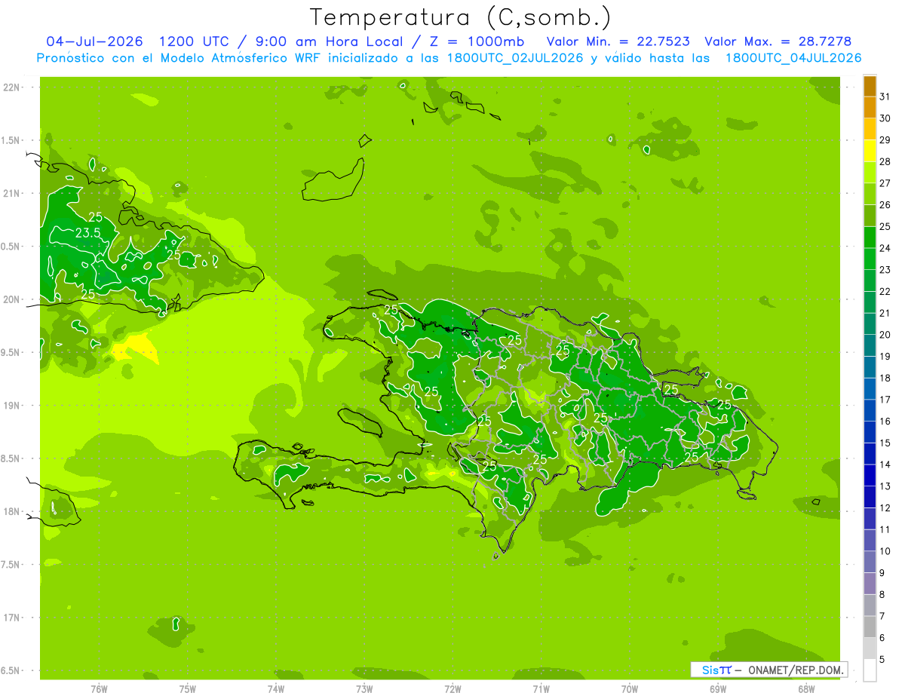Click gray legend segment between 6 and 7
905x699 pixels.
click(x=870, y=627)
